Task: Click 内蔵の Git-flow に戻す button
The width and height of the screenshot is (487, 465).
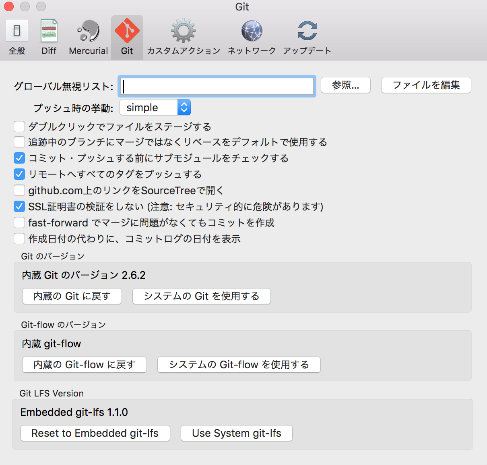Action: coord(85,365)
